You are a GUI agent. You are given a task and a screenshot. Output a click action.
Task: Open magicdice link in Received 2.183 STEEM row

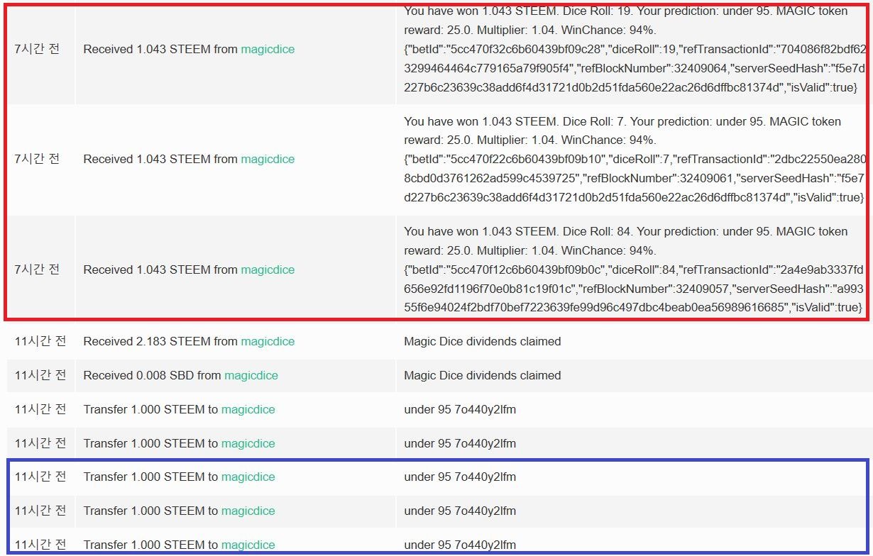pyautogui.click(x=268, y=341)
